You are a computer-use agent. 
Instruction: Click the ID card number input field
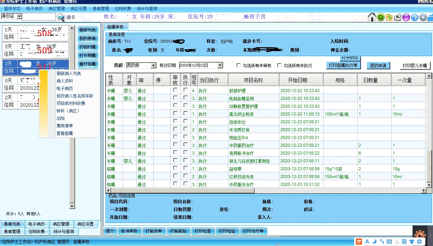[x=38, y=16]
